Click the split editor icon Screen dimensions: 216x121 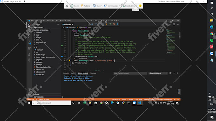(174, 24)
